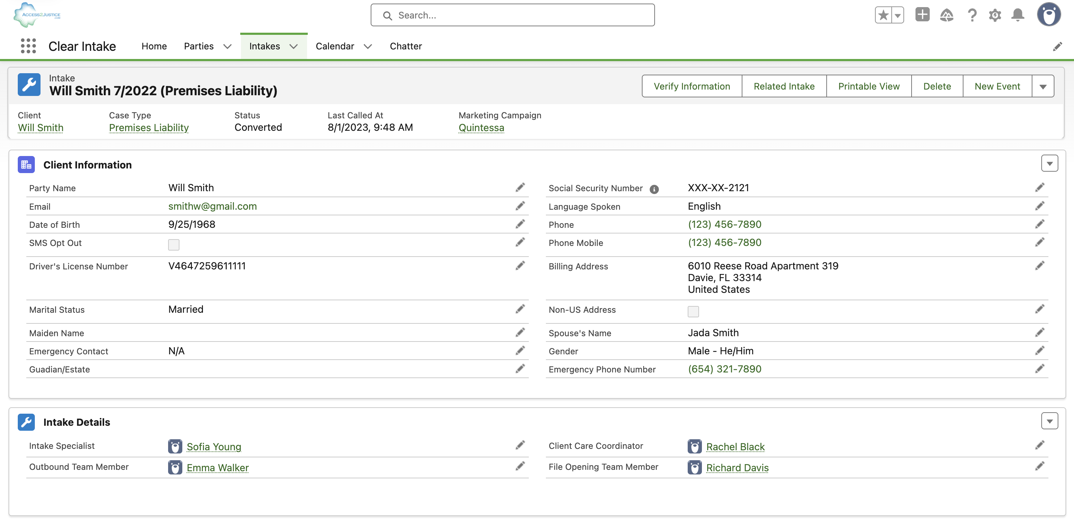Viewport: 1074px width, 521px height.
Task: Open the Premises Liability case type link
Action: coord(149,128)
